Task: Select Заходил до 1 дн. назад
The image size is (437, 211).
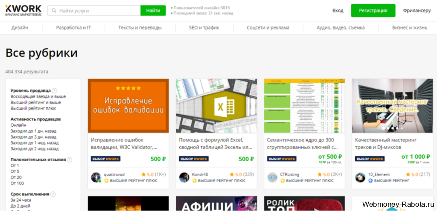Action: pyautogui.click(x=33, y=131)
